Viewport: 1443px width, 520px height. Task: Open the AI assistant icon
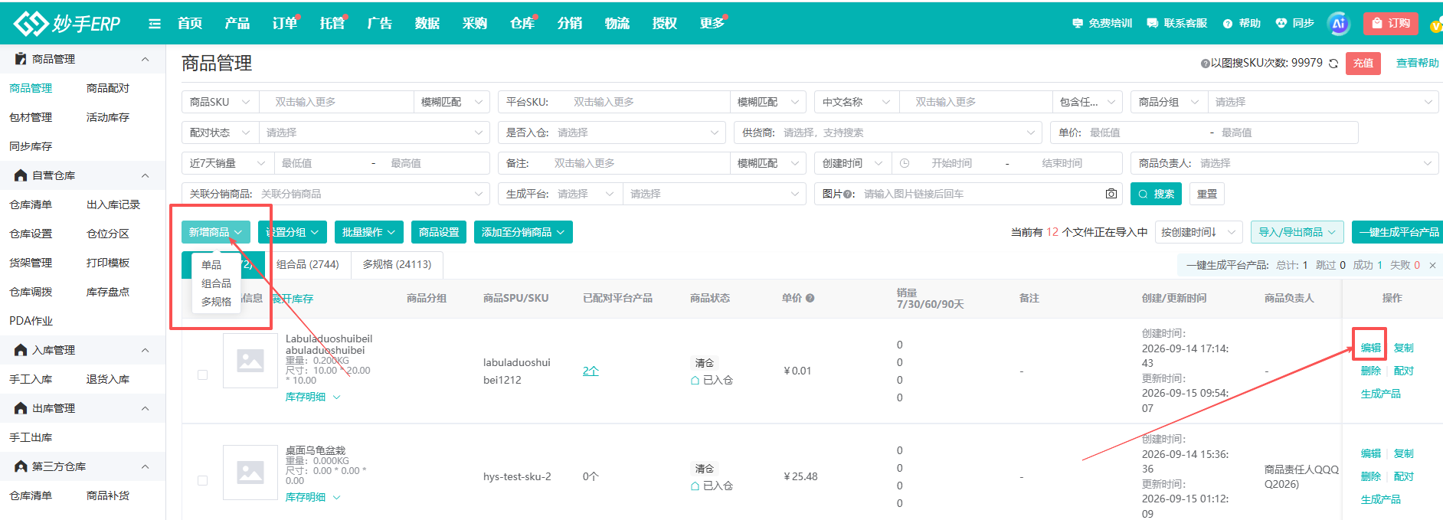click(x=1338, y=24)
